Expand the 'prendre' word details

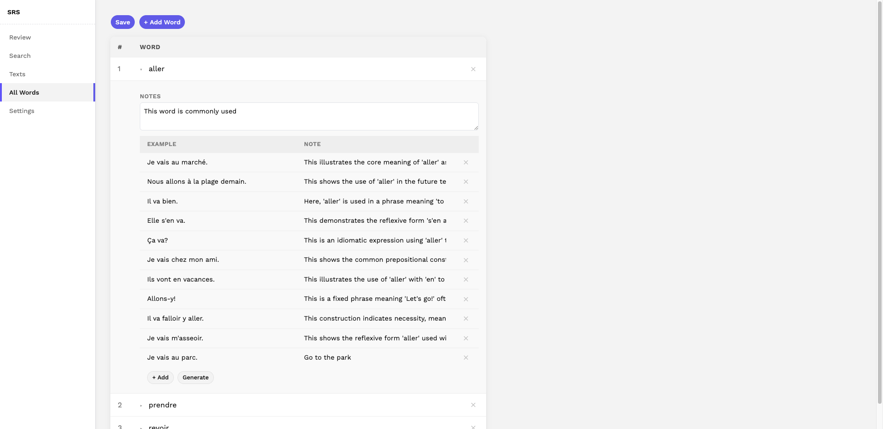pyautogui.click(x=141, y=406)
